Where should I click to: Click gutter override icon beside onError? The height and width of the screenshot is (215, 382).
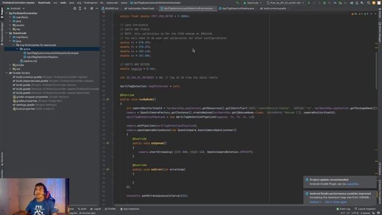(107, 170)
